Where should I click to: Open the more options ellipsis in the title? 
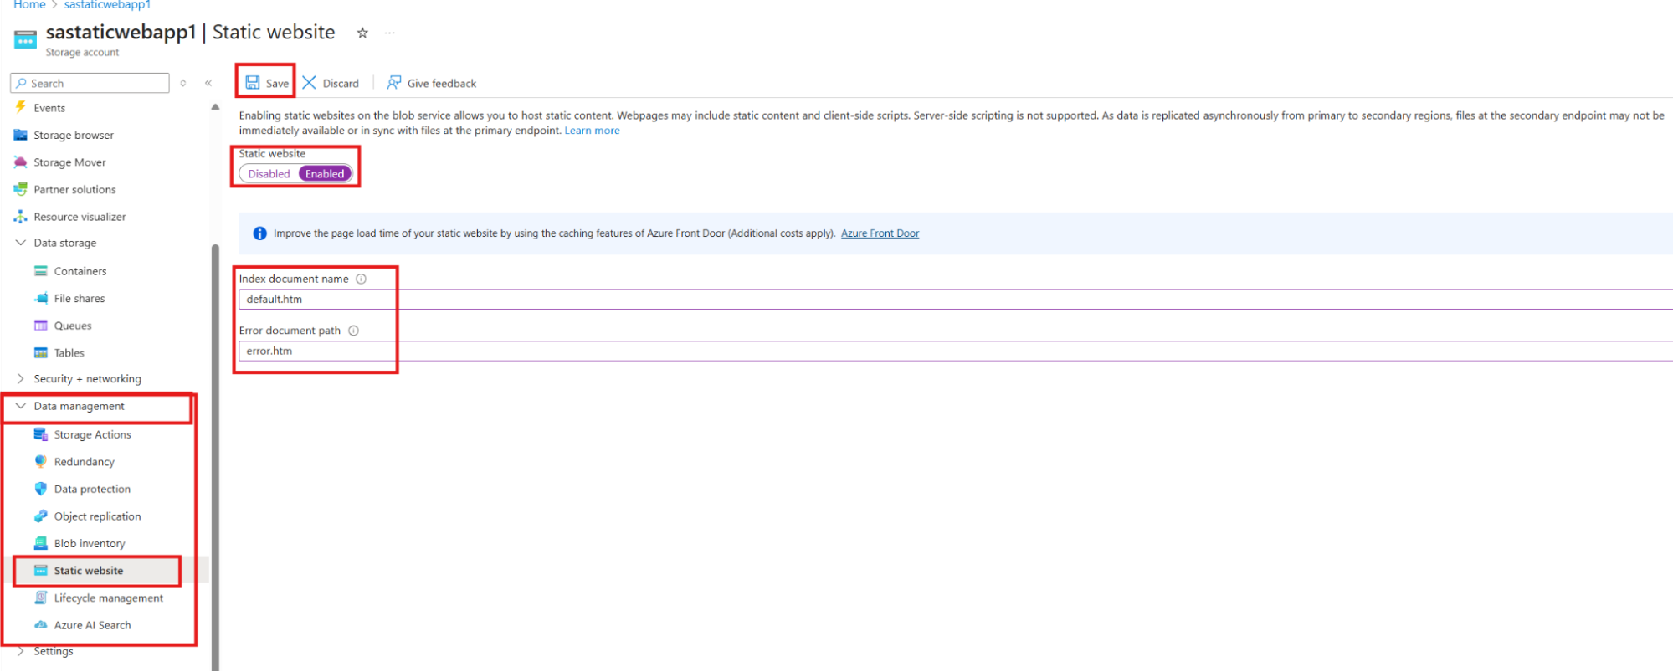[389, 33]
